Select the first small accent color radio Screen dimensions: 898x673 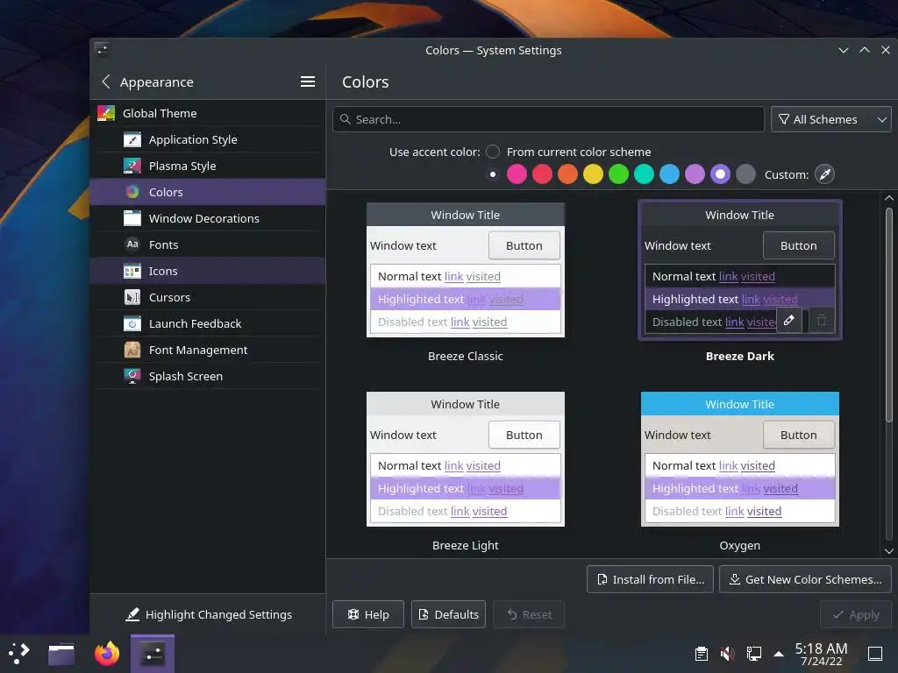pyautogui.click(x=493, y=174)
